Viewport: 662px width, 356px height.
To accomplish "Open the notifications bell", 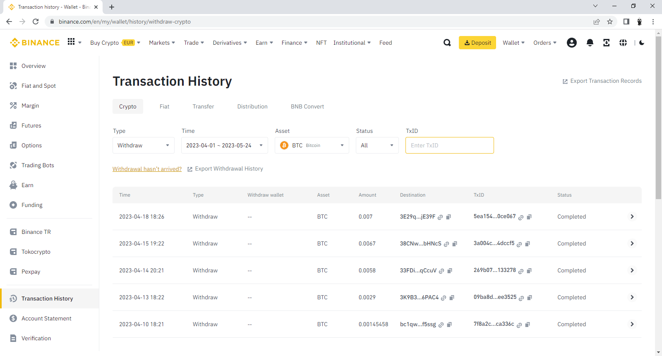I will click(590, 43).
